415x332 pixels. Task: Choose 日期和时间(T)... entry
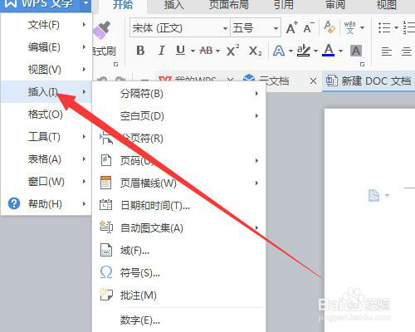point(179,205)
